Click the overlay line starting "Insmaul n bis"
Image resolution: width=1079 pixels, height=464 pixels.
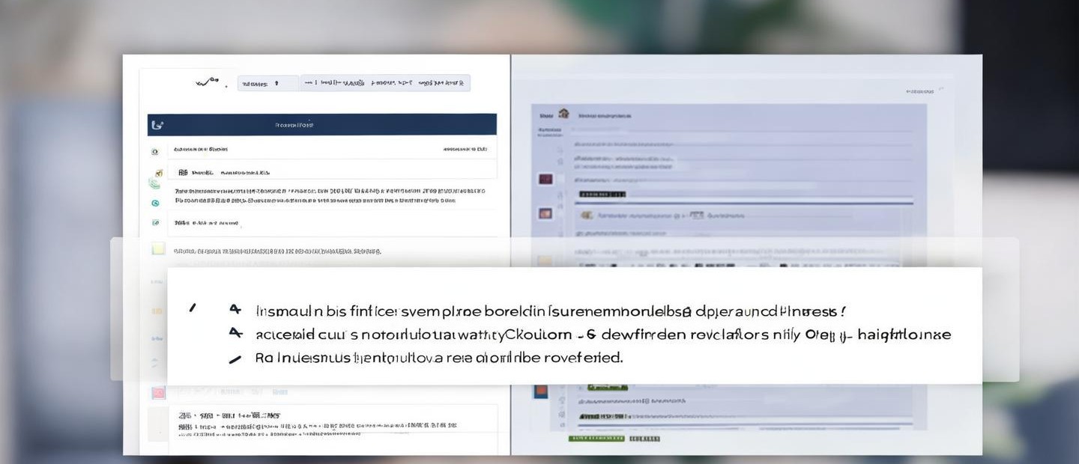551,311
